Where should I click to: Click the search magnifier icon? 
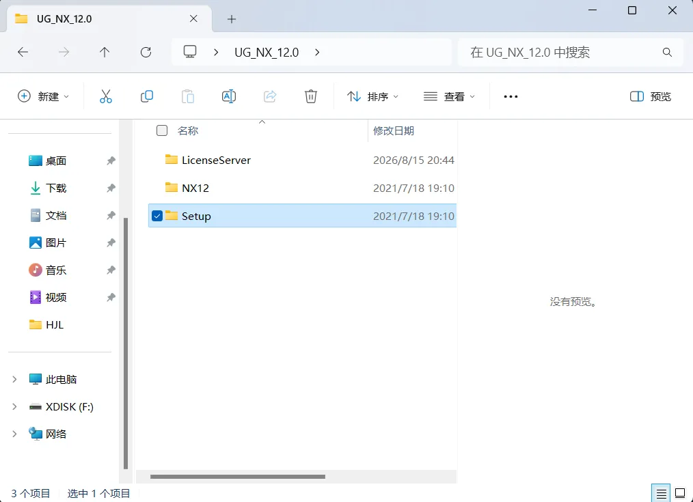click(x=667, y=52)
